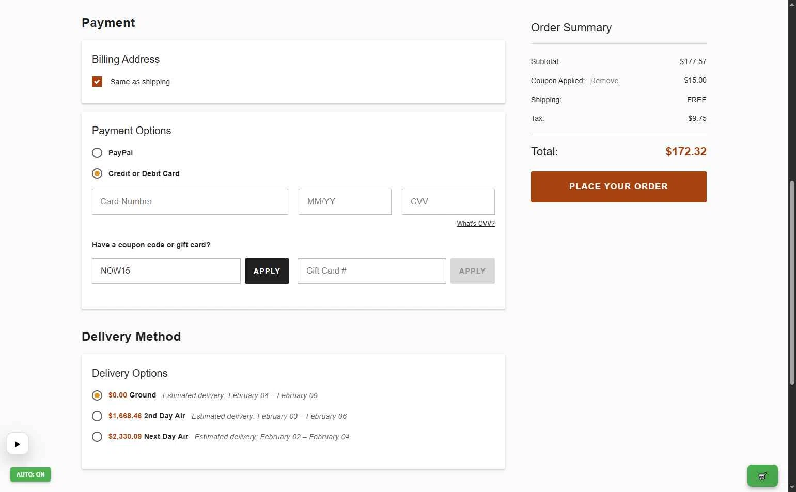Click PLACE YOUR ORDER button

click(x=619, y=187)
